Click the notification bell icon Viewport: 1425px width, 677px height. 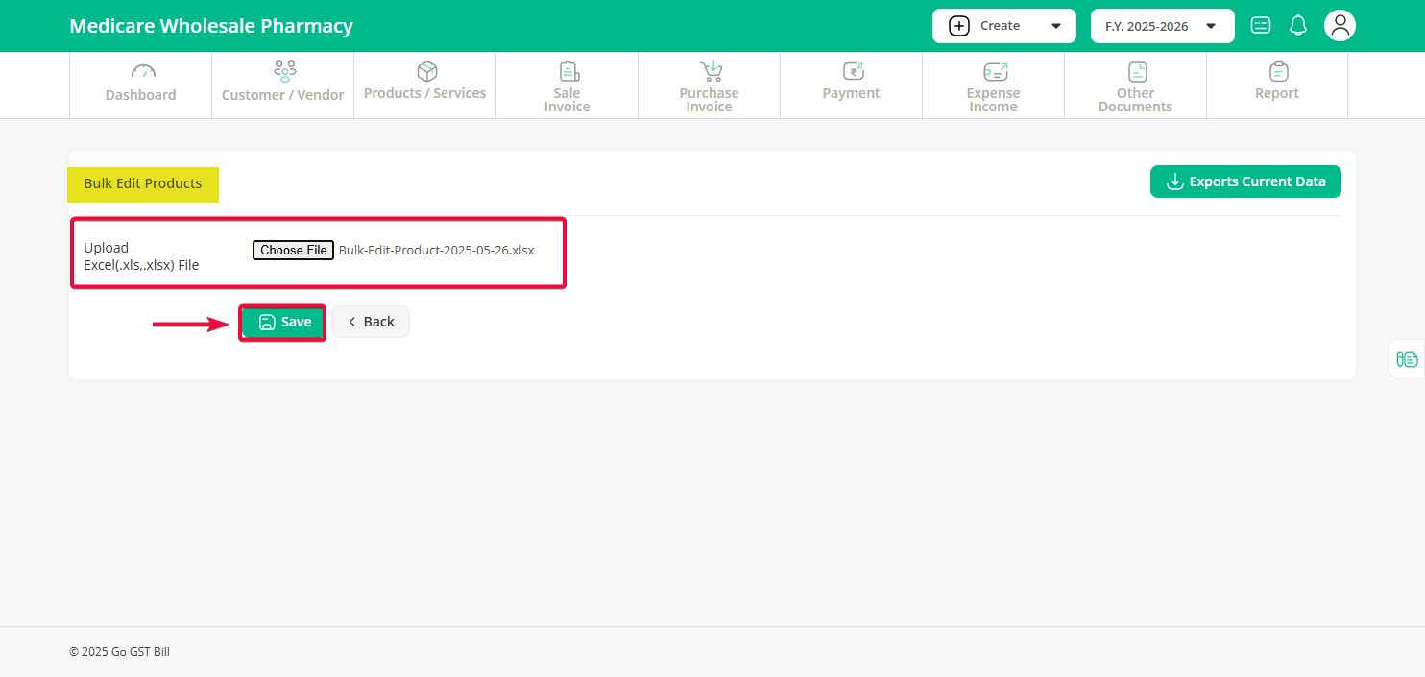tap(1298, 26)
